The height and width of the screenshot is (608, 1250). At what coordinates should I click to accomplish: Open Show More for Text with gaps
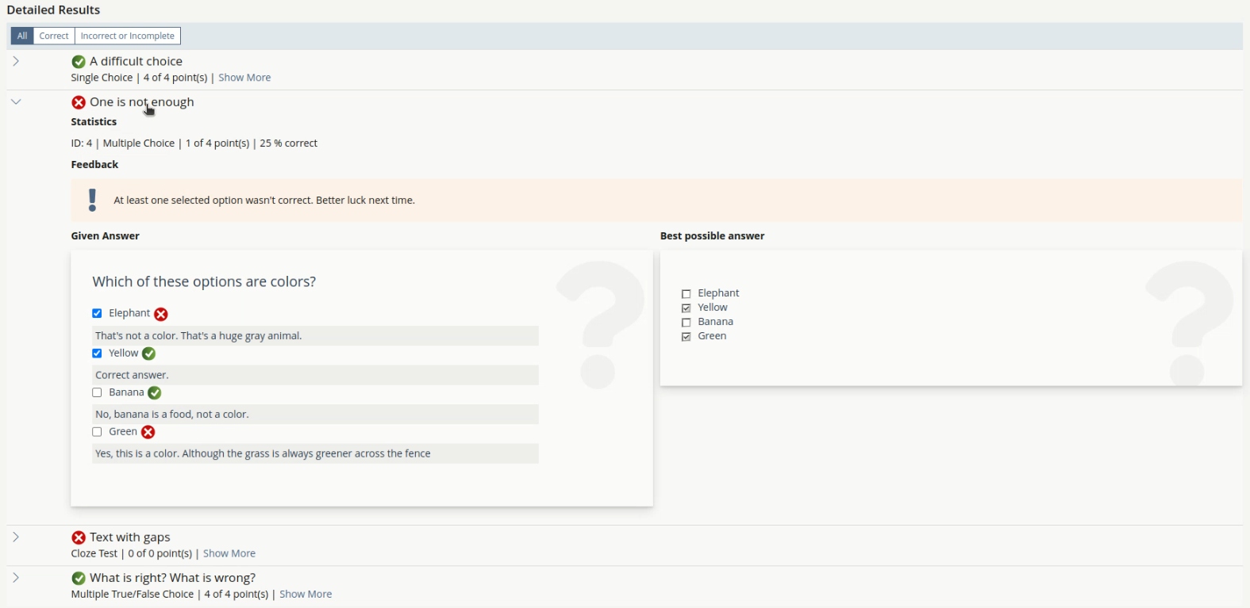(x=229, y=554)
